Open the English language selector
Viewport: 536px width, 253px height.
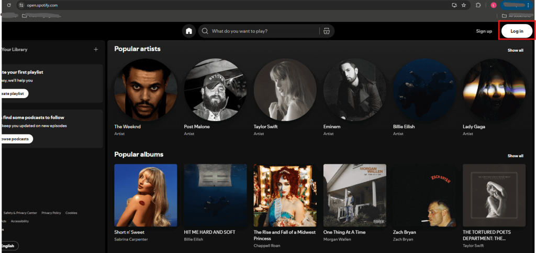(x=9, y=246)
